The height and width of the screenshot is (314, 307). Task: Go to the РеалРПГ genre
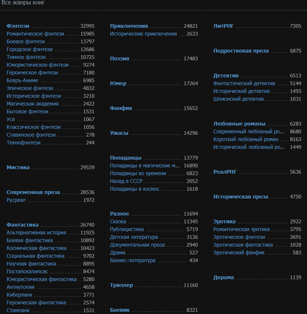tap(225, 172)
